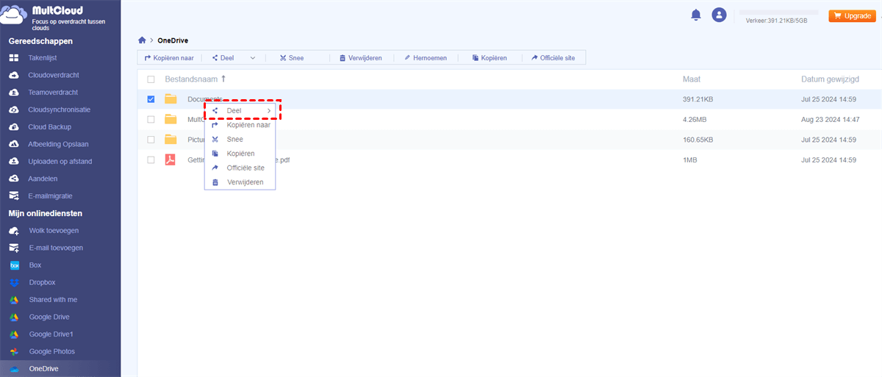Open Cloudsynchronisatie via its icon
Screen dimensions: 882x377
click(x=14, y=109)
